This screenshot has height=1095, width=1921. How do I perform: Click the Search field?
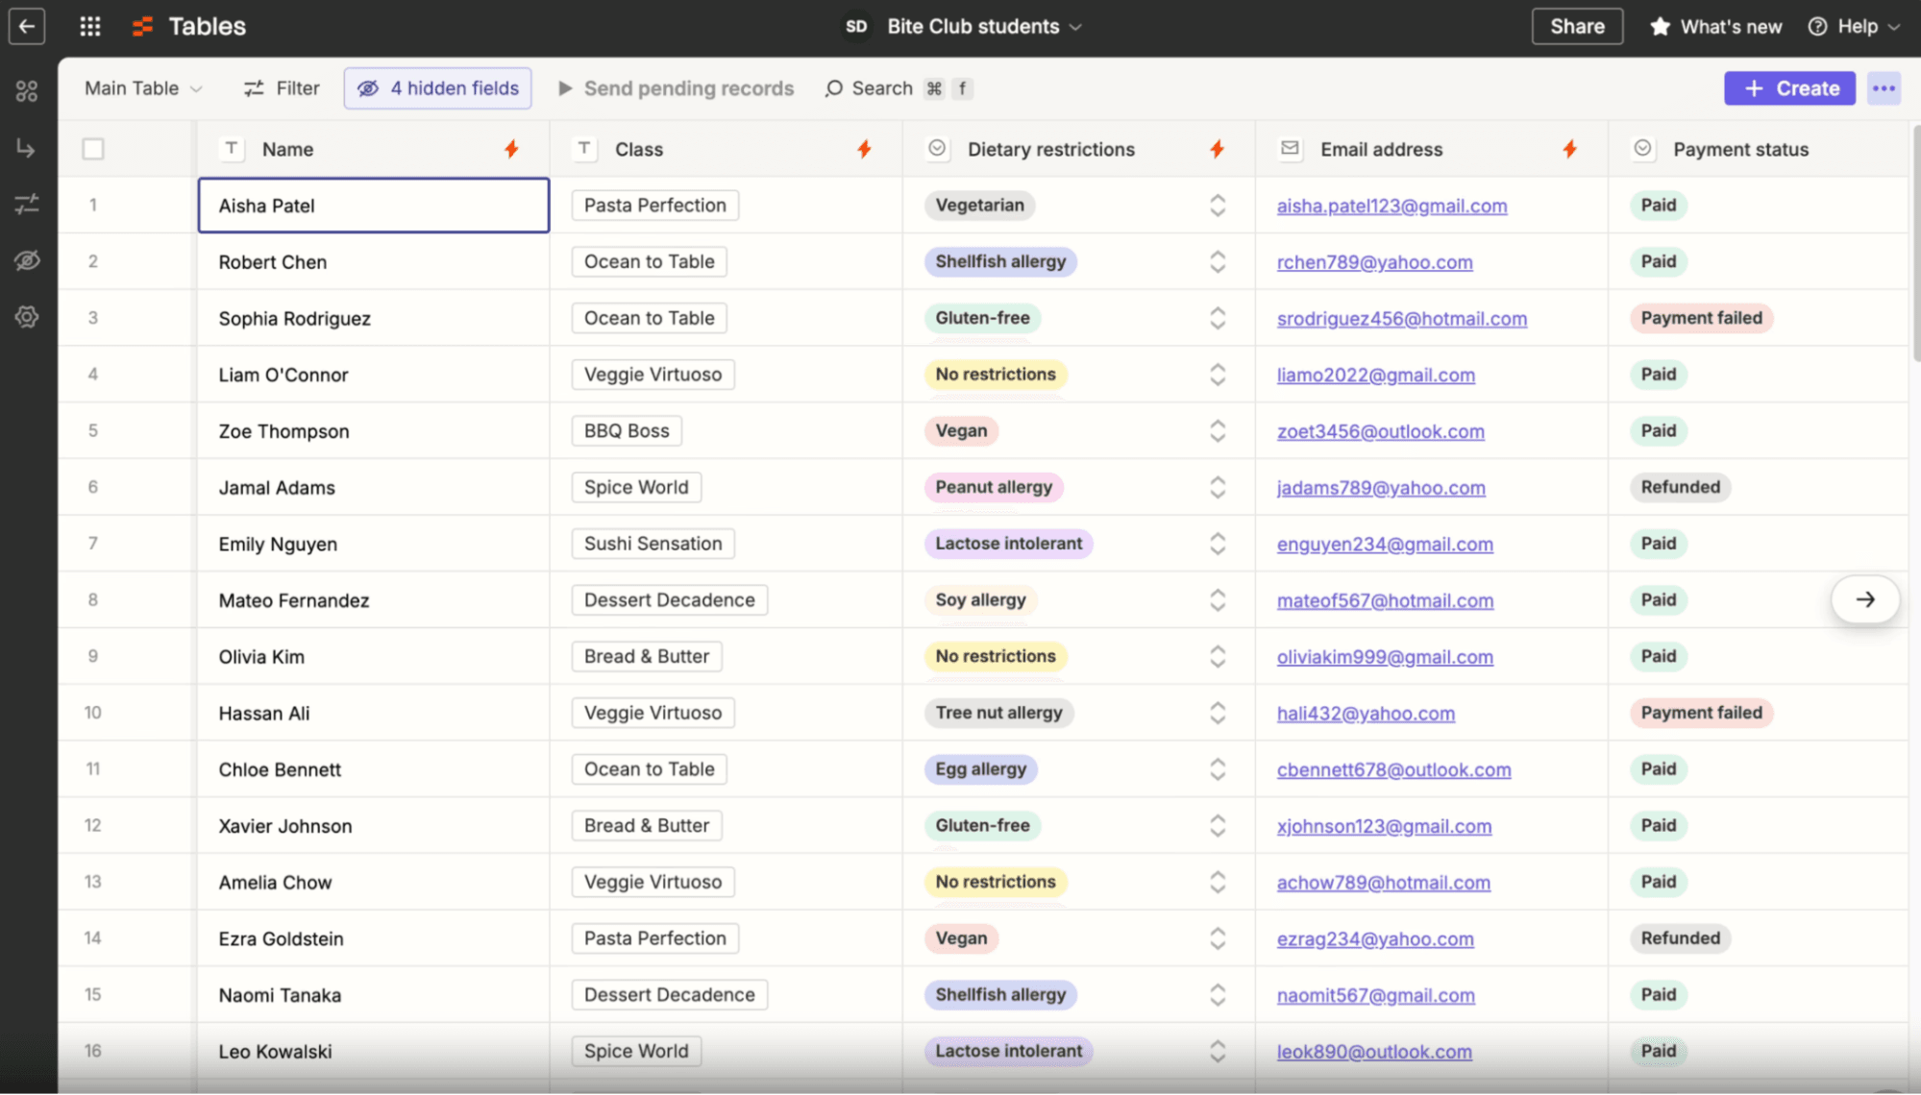pyautogui.click(x=899, y=88)
